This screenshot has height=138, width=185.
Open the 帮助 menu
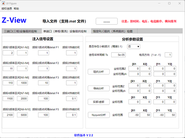pos(16,8)
